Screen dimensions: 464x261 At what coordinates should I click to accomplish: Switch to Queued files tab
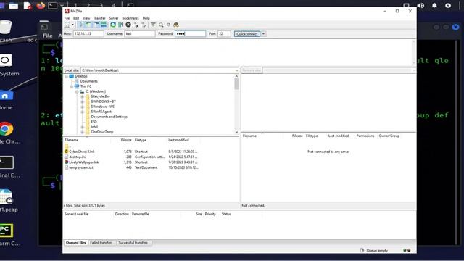coord(75,243)
